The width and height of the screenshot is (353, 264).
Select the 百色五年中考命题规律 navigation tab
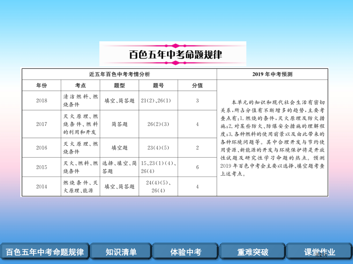45,252
